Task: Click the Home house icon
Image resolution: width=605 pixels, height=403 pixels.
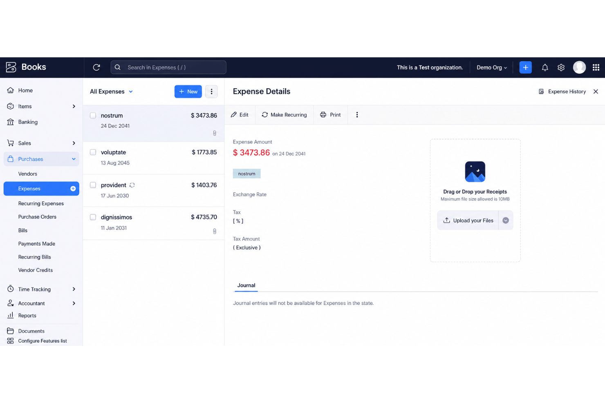Action: 11,90
